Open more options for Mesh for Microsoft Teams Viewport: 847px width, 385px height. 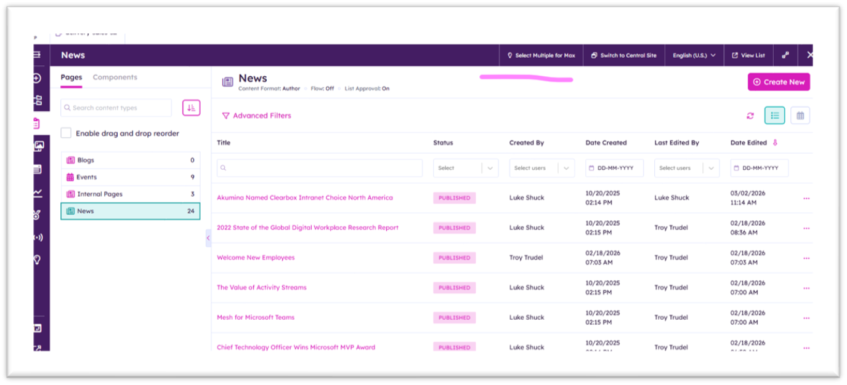[x=806, y=318]
